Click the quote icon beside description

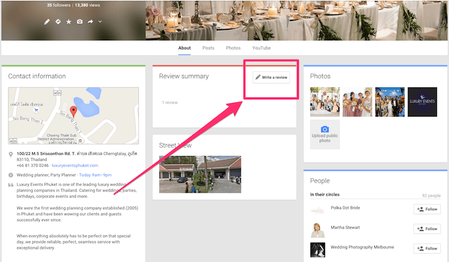click(x=11, y=185)
